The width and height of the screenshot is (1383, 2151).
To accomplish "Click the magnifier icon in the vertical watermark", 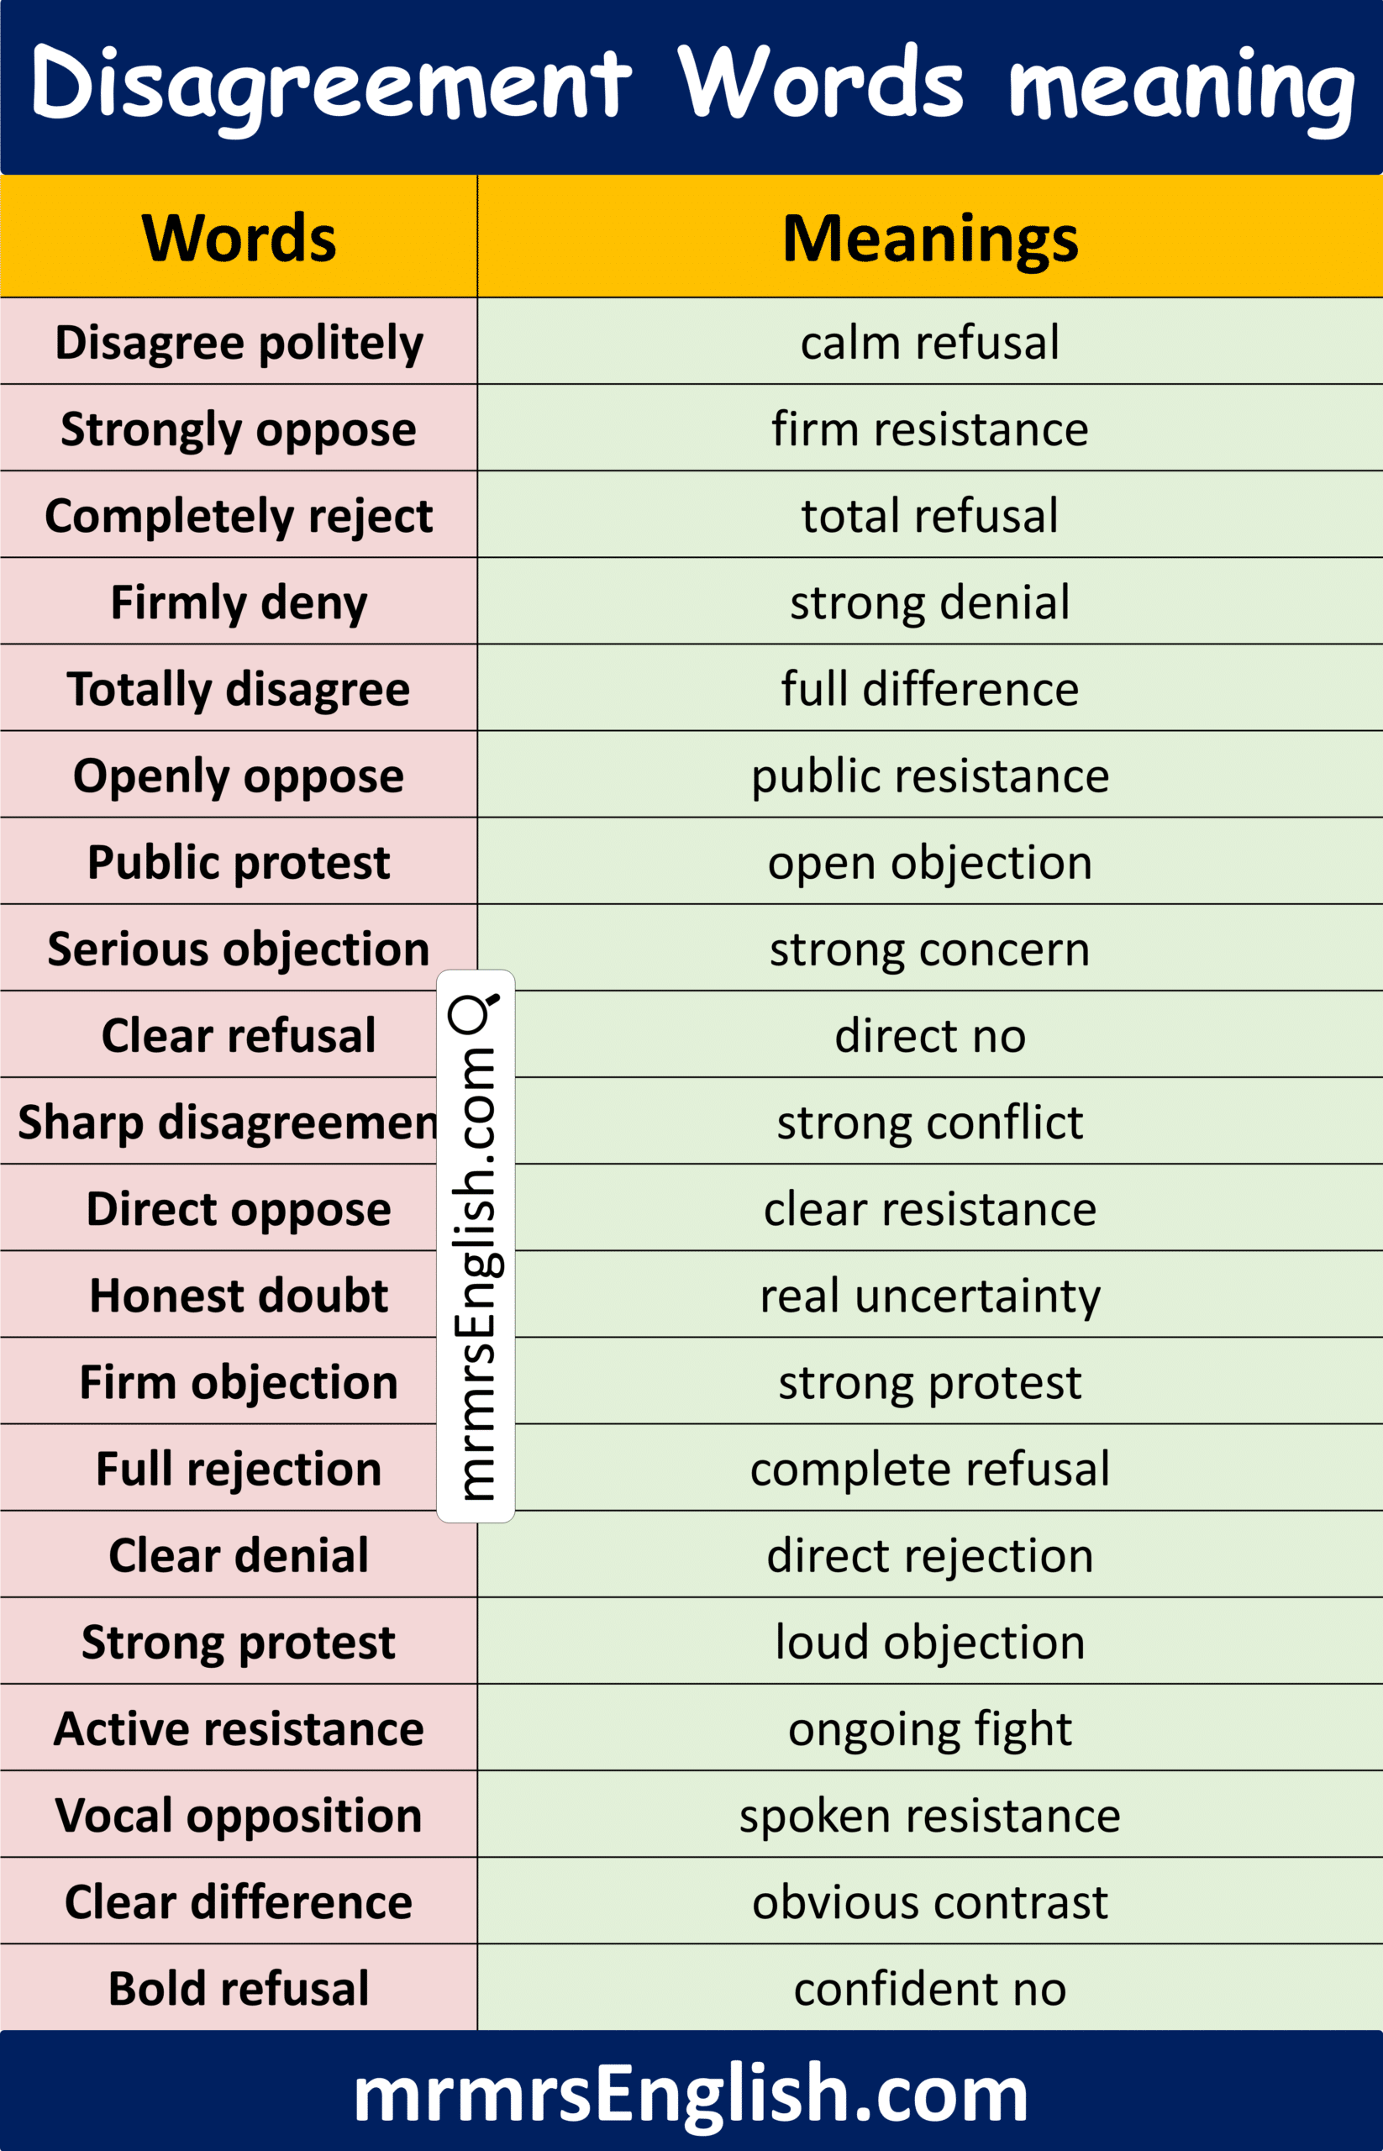I will 473,1014.
